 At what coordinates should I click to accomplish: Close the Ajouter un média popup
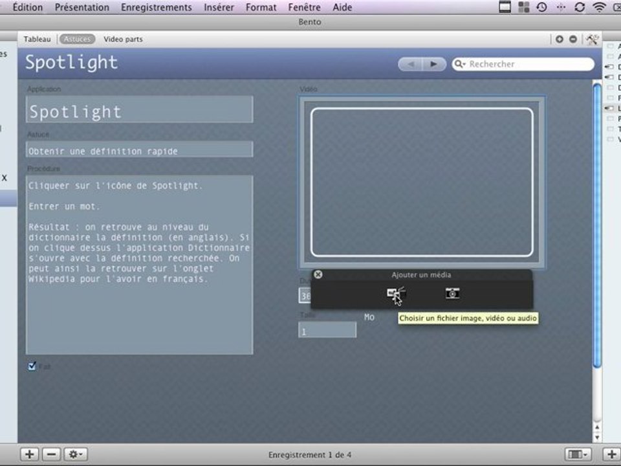(x=318, y=274)
